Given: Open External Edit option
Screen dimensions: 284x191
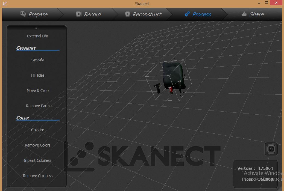Looking at the screenshot, I should click(x=37, y=36).
